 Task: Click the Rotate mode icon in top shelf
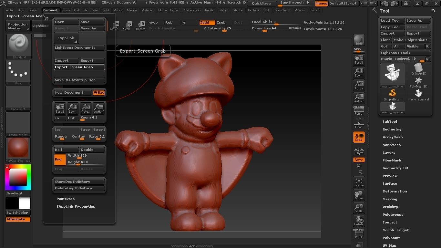141,26
